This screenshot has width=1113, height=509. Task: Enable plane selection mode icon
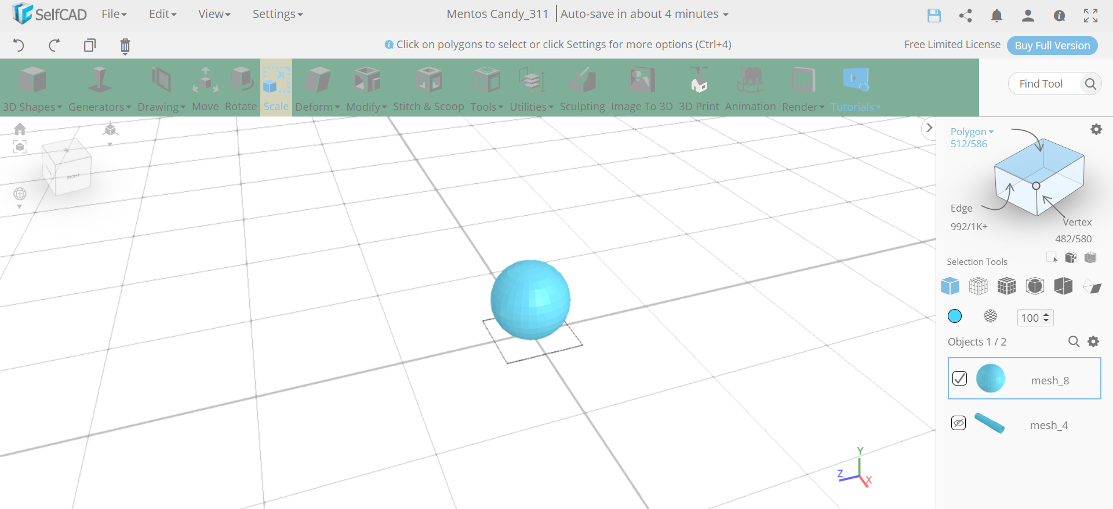click(x=1092, y=286)
